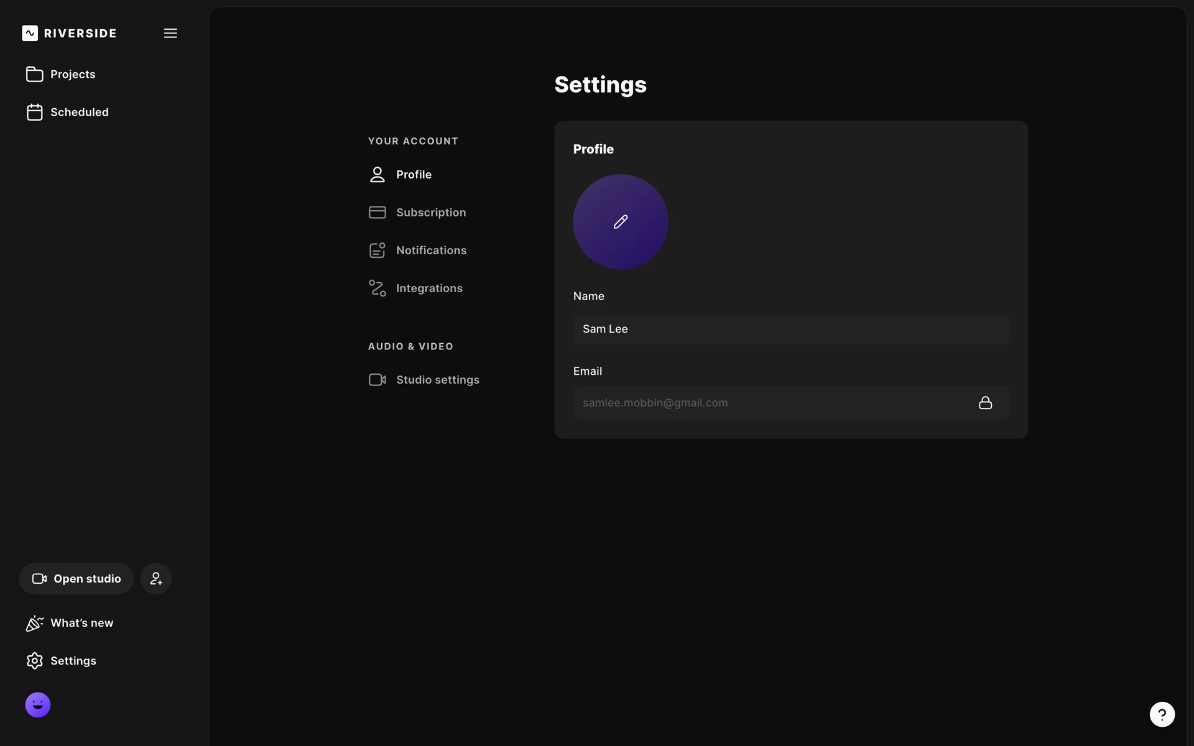1194x746 pixels.
Task: Click the Projects folder icon
Action: pyautogui.click(x=35, y=74)
